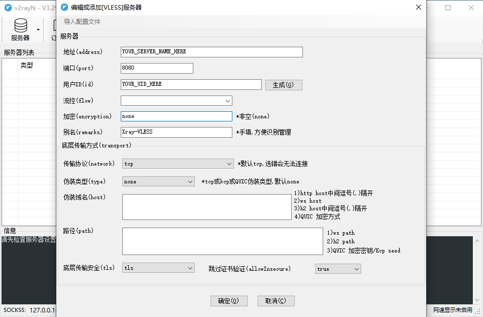The image size is (483, 317).
Task: Click the address field with YOUR_SERVER_NAME_HERE
Action: click(212, 52)
